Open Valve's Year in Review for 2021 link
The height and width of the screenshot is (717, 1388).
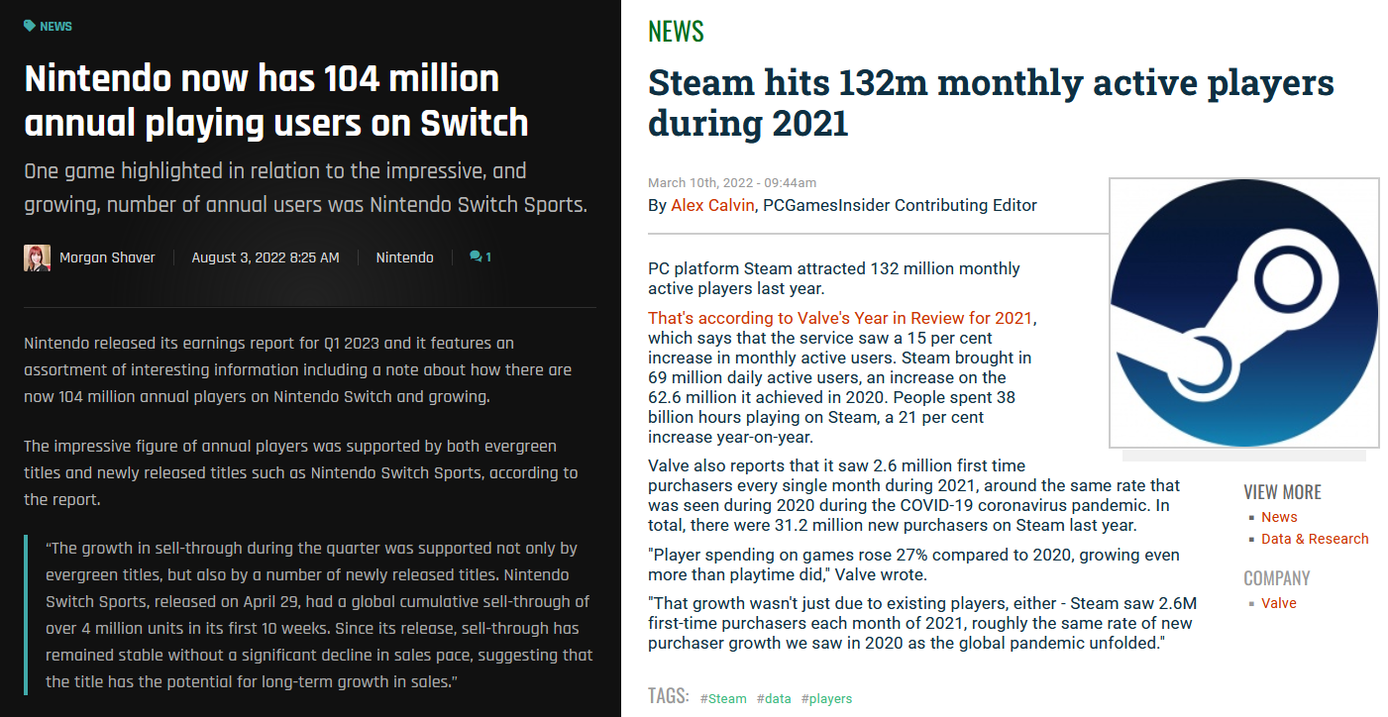840,318
